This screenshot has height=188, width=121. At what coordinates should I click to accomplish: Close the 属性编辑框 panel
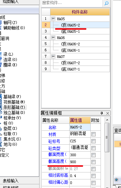point(107,113)
